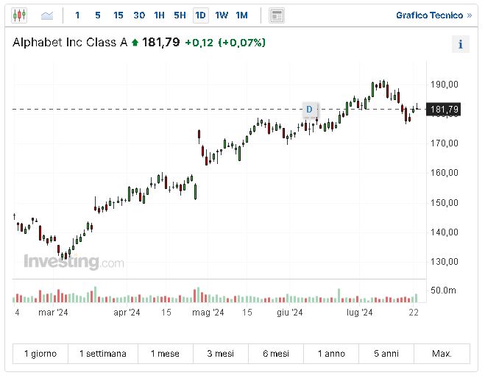Click the Alphabet Inc Class A title

click(70, 43)
